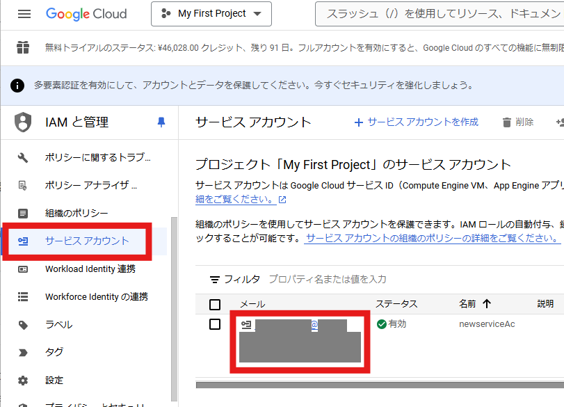Image resolution: width=564 pixels, height=407 pixels.
Task: Click the 削除 trash button
Action: point(518,122)
